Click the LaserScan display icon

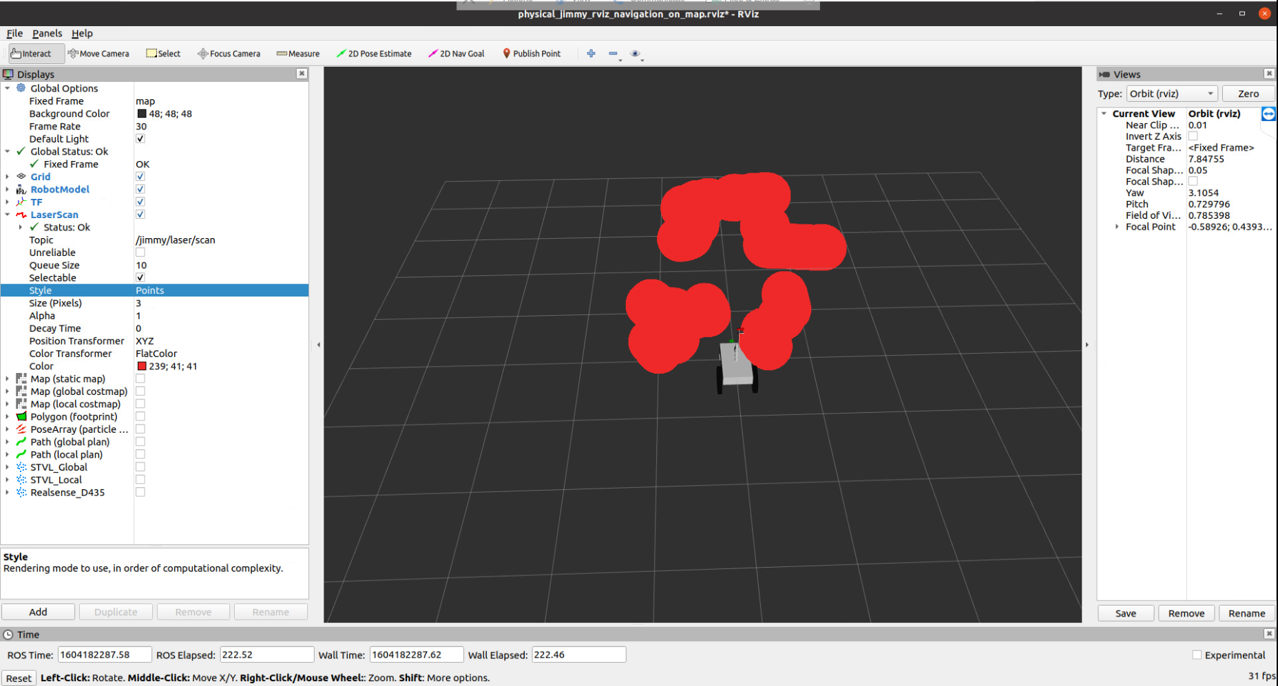click(21, 215)
